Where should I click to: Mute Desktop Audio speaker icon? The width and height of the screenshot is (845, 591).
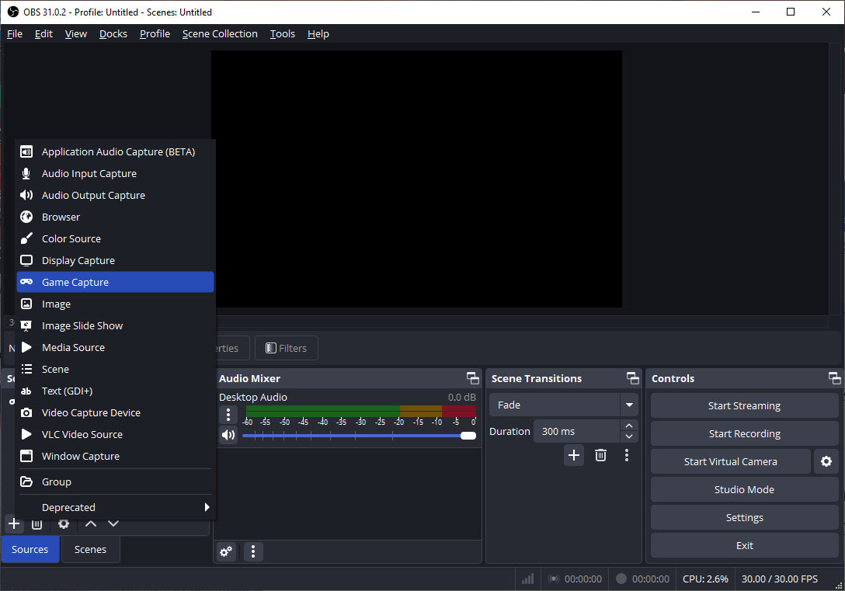point(228,435)
